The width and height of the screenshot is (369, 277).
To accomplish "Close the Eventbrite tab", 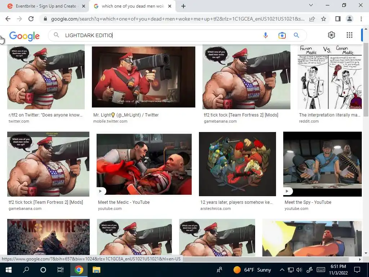I will [84, 6].
